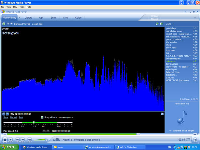Open the Tools menu

(22, 7)
